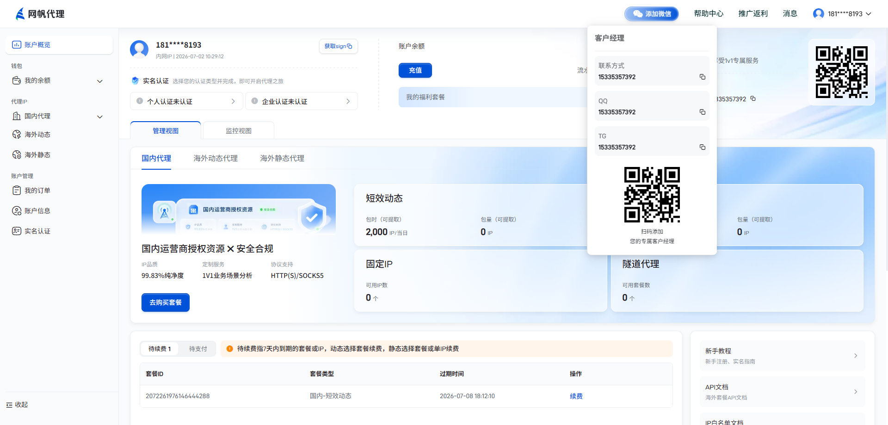Viewport: 888px width, 425px height.
Task: Open API文档 item
Action: pyautogui.click(x=782, y=392)
